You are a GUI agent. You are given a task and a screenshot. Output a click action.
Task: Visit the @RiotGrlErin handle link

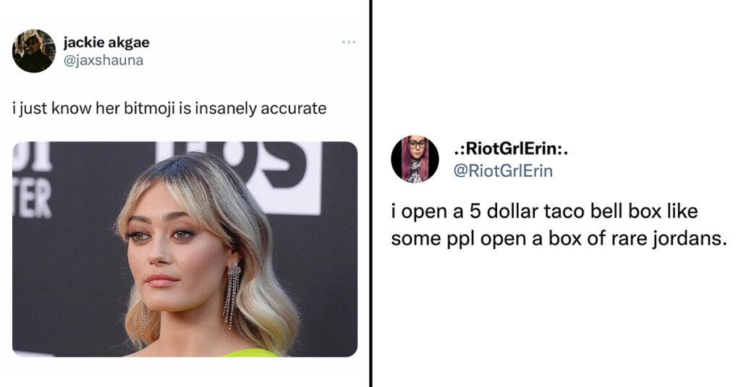tap(503, 170)
